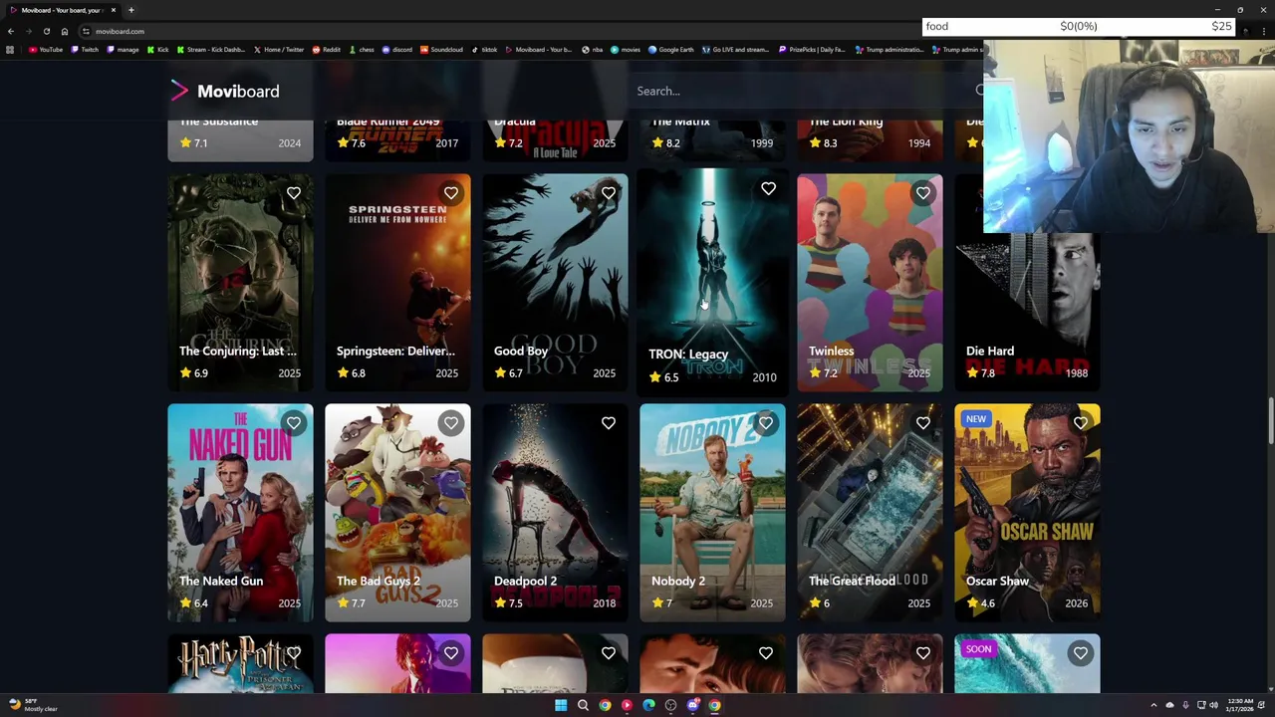Open Discord from the taskbar
The image size is (1275, 717).
(692, 705)
